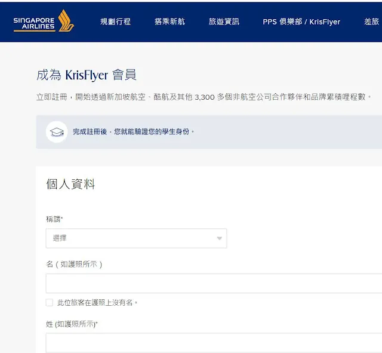This screenshot has height=353, width=382.
Task: Open the 規劃行程 menu
Action: (115, 22)
